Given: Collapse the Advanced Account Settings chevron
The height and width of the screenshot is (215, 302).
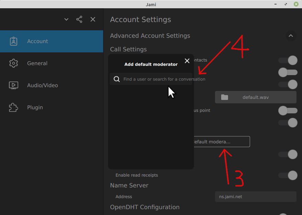Looking at the screenshot, I should coord(291,36).
